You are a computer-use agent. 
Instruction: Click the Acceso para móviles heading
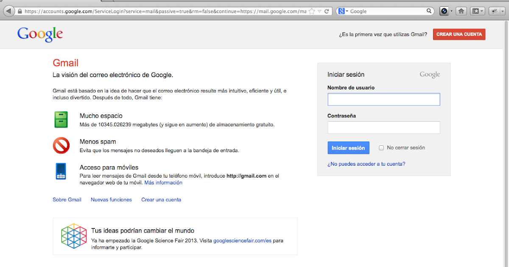109,167
